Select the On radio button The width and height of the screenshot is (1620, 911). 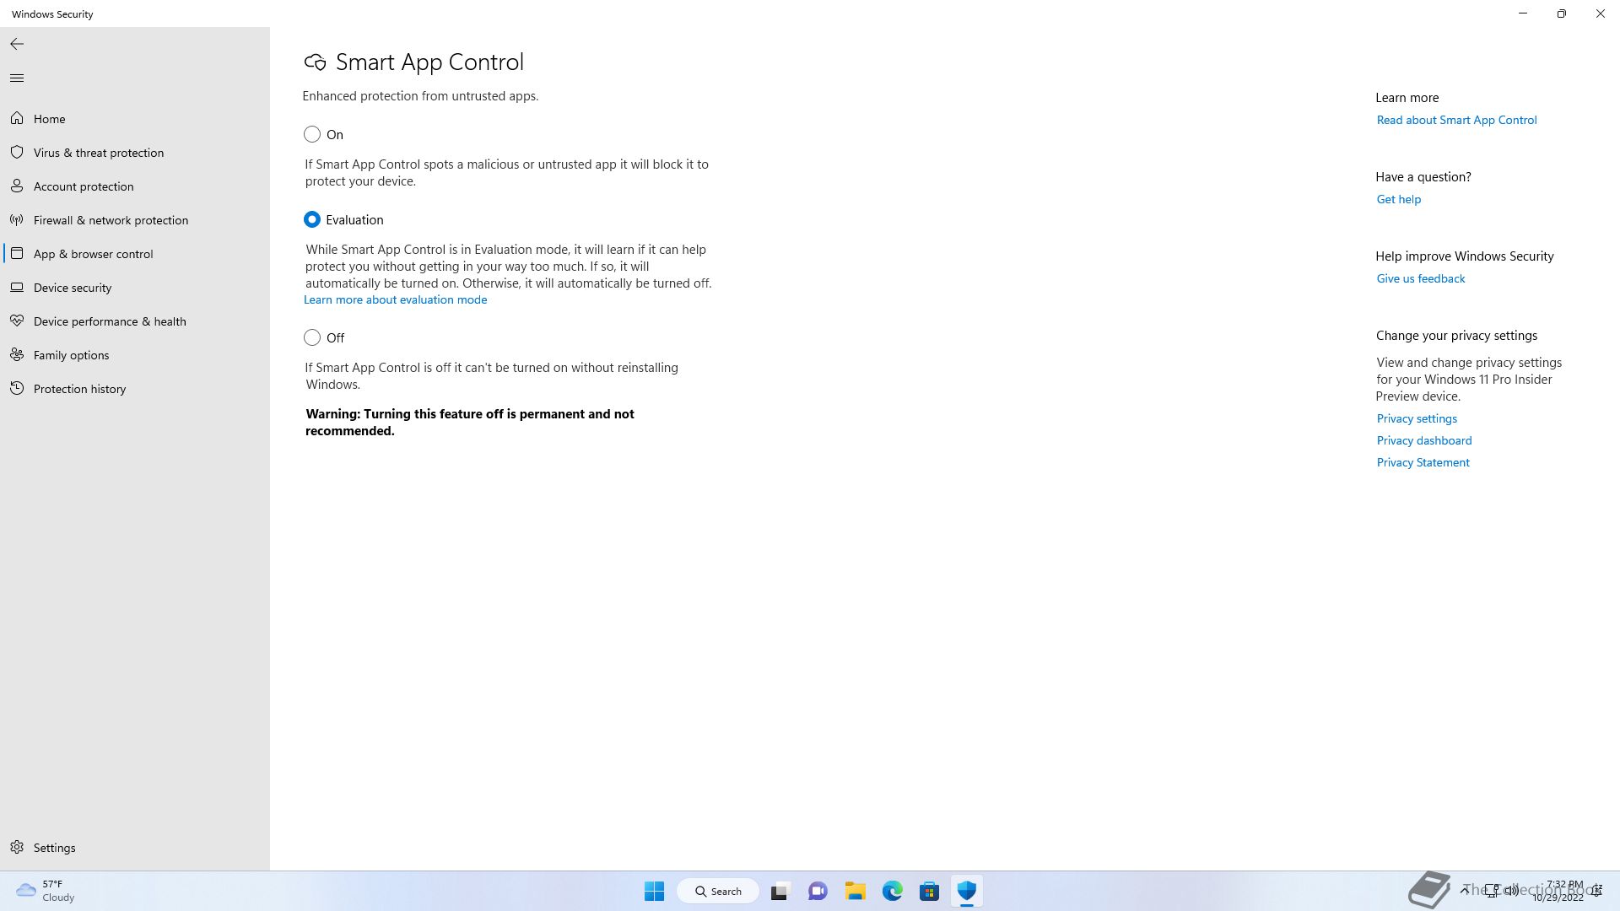312,134
